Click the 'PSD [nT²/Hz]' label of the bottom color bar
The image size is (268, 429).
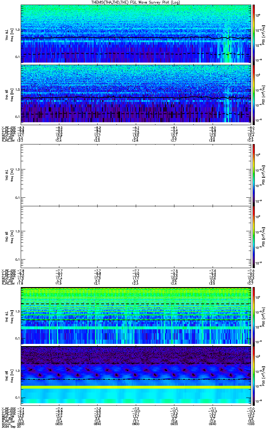pos(263,375)
